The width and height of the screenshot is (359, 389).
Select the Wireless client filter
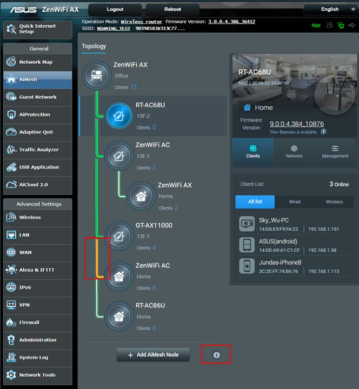point(334,202)
